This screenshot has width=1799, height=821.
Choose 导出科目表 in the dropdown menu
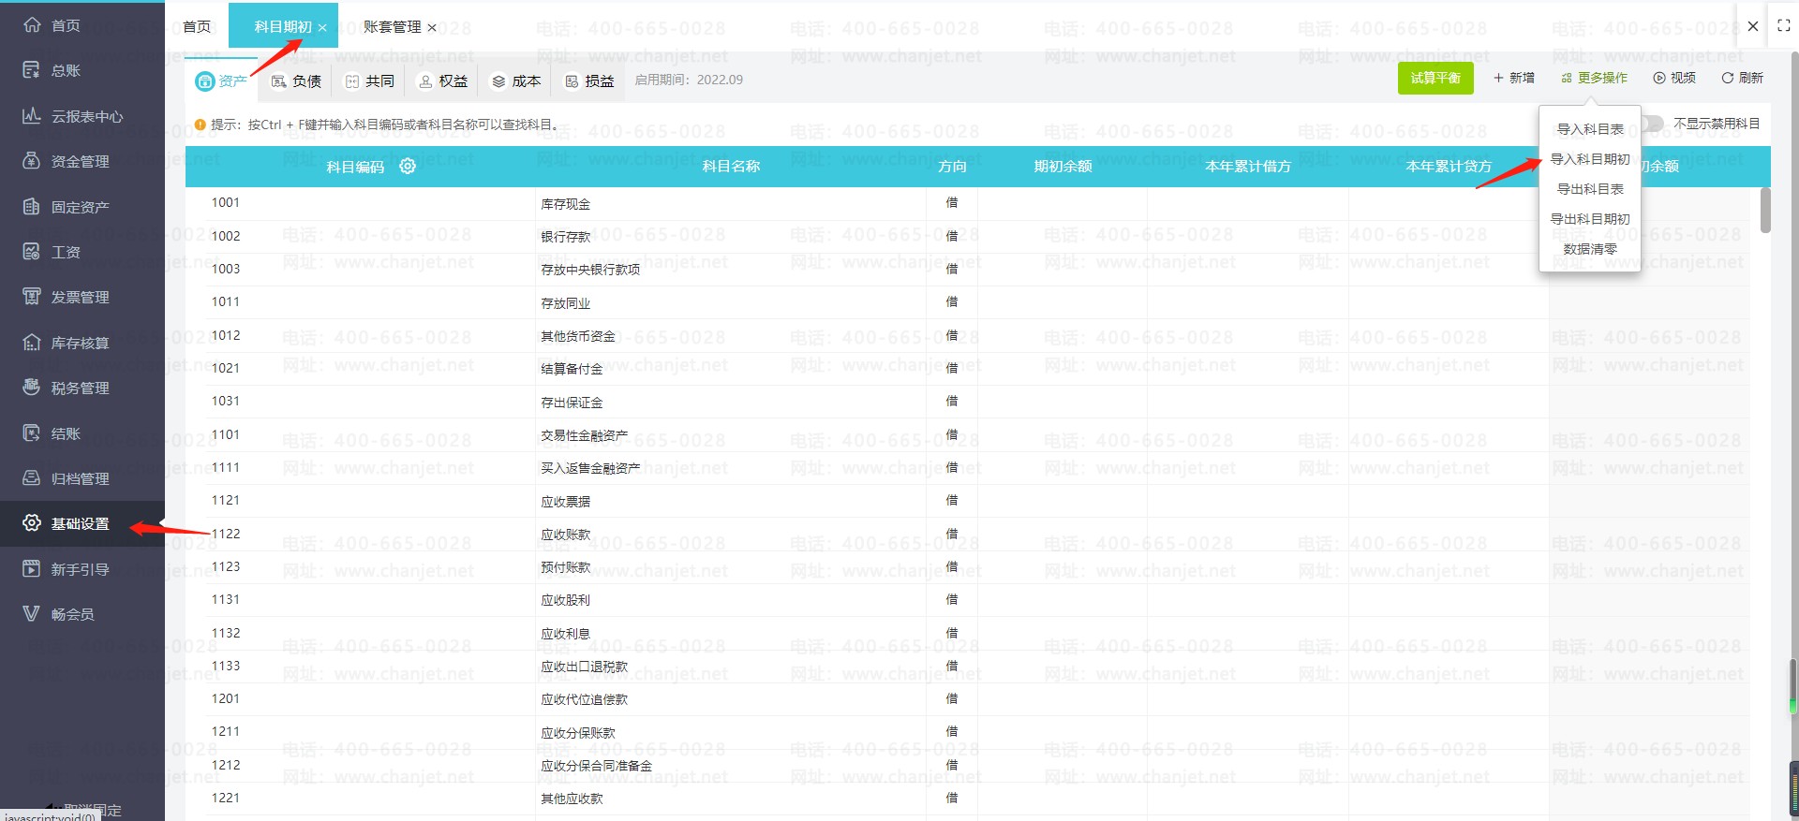(1590, 189)
